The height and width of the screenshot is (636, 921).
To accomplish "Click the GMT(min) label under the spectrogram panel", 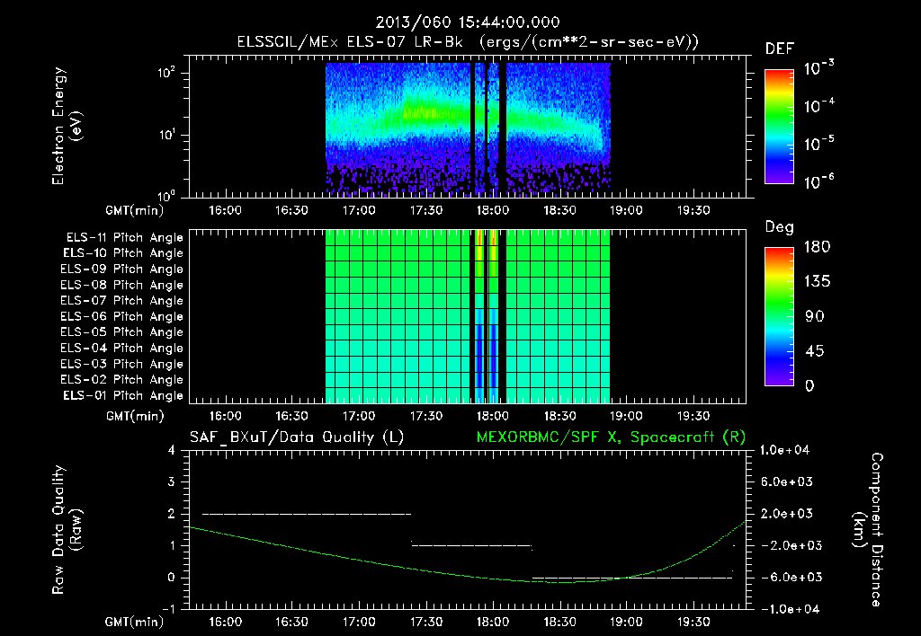I will pos(135,210).
